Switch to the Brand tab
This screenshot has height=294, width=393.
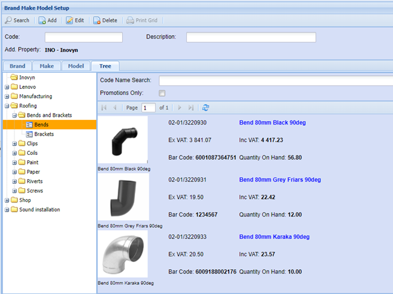(x=17, y=66)
